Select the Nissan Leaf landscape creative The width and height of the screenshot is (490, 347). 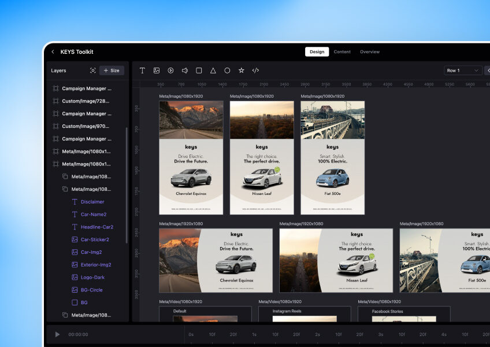tap(336, 260)
